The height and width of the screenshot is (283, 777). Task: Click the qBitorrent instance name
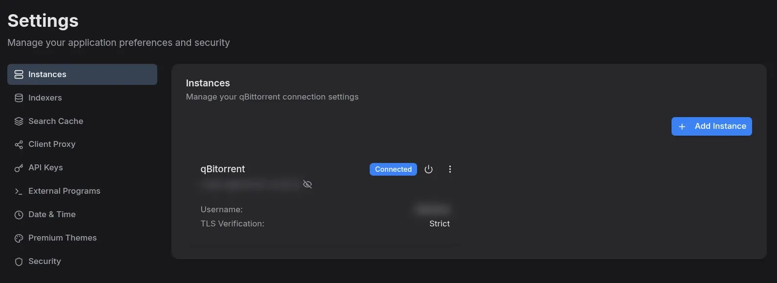click(223, 169)
